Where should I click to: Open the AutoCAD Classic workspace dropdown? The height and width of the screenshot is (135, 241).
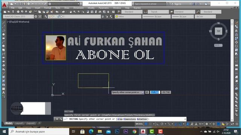18,16
